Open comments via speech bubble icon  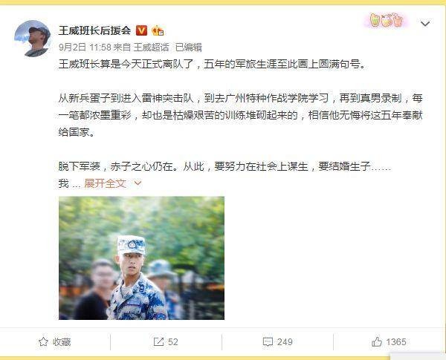pyautogui.click(x=268, y=342)
